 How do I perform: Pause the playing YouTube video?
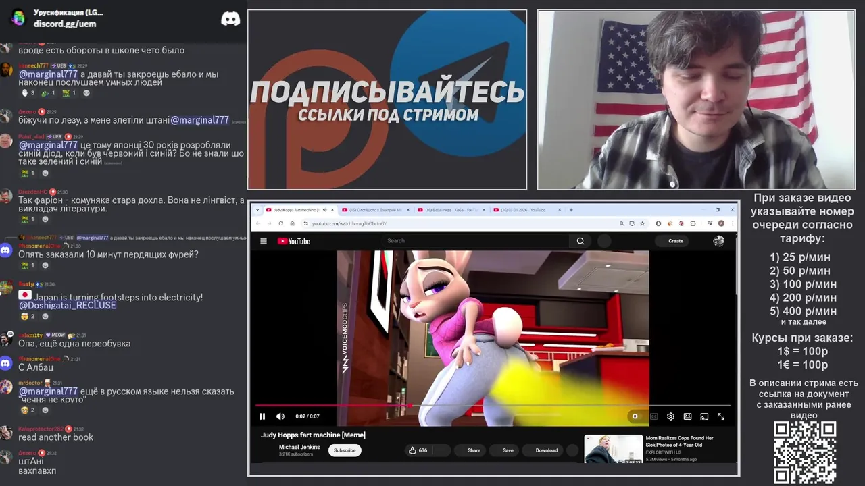262,416
